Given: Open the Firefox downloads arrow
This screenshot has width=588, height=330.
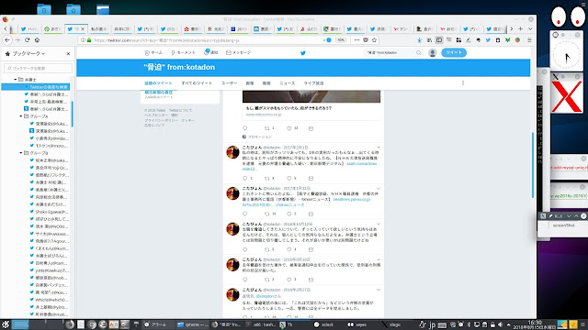Looking at the screenshot, I should pos(420,40).
